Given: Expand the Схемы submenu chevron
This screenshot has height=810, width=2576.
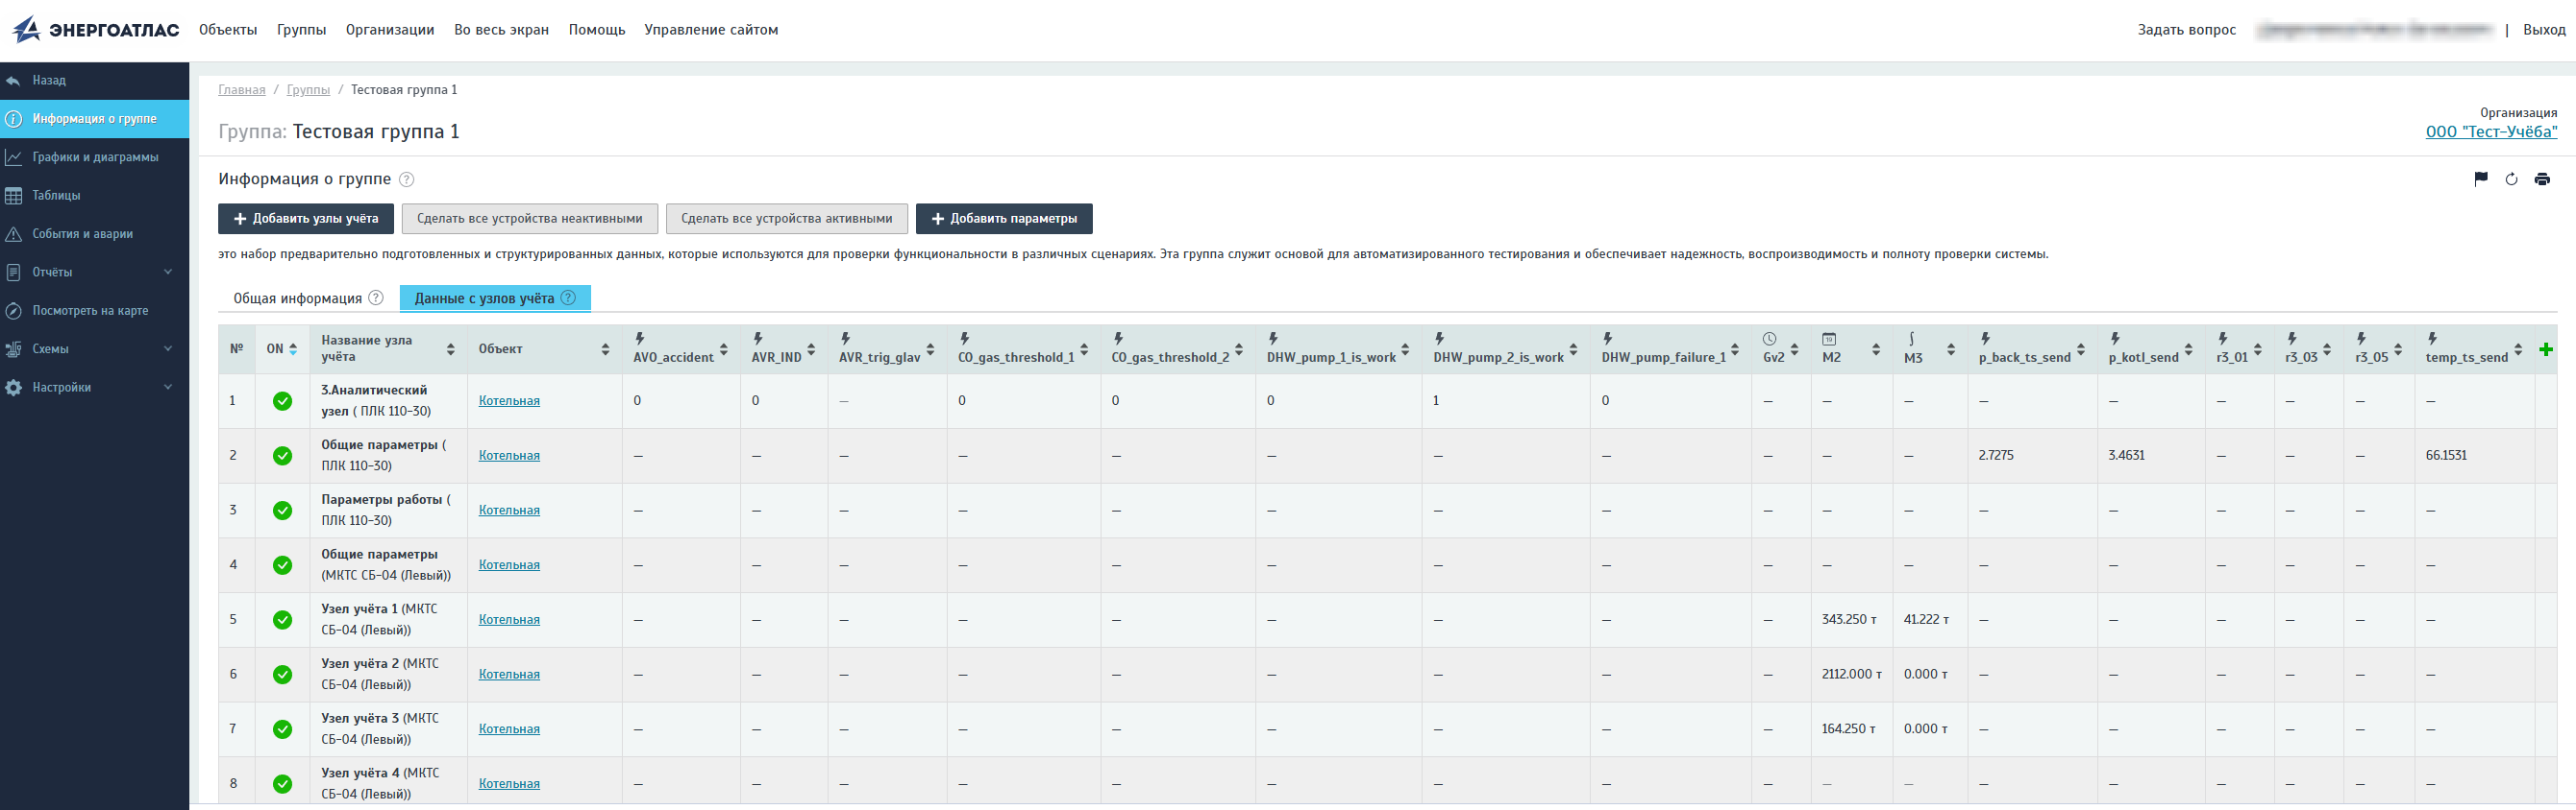Looking at the screenshot, I should click(x=168, y=349).
